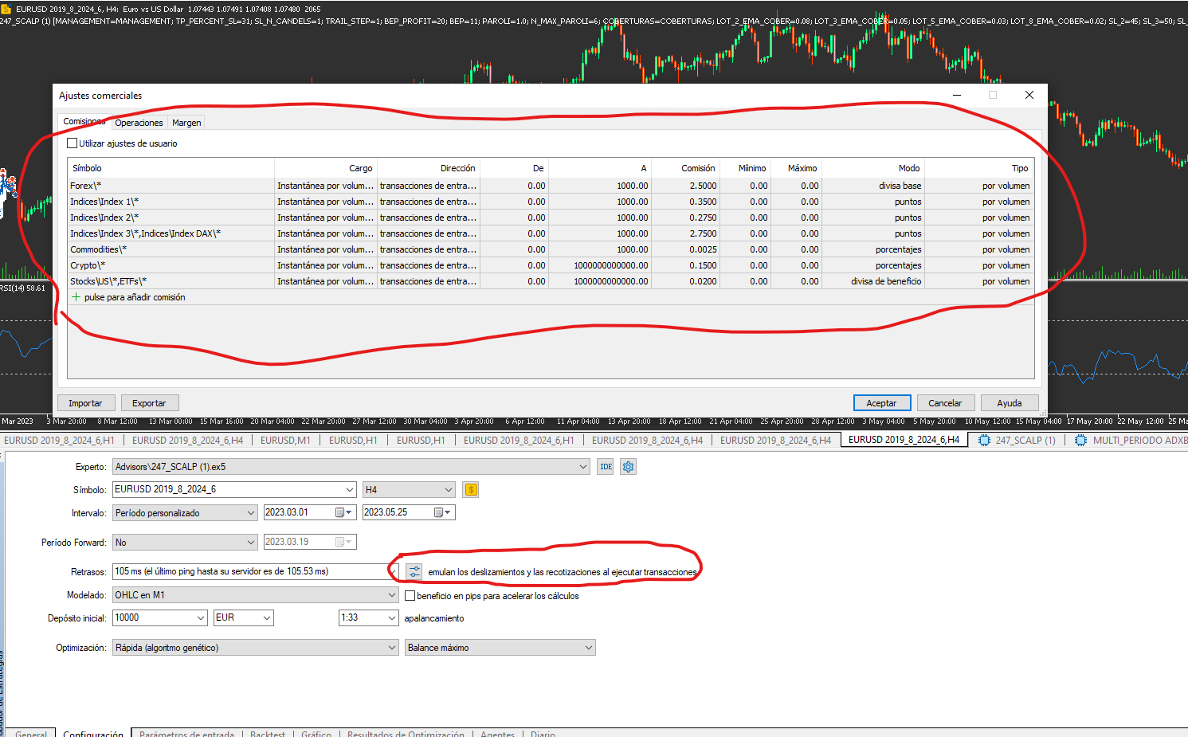Screen dimensions: 1188x737
Task: Open the IDE editor for the expert
Action: click(x=606, y=467)
